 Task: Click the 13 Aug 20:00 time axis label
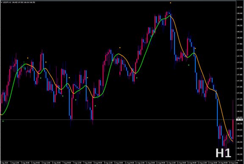pos(213,163)
